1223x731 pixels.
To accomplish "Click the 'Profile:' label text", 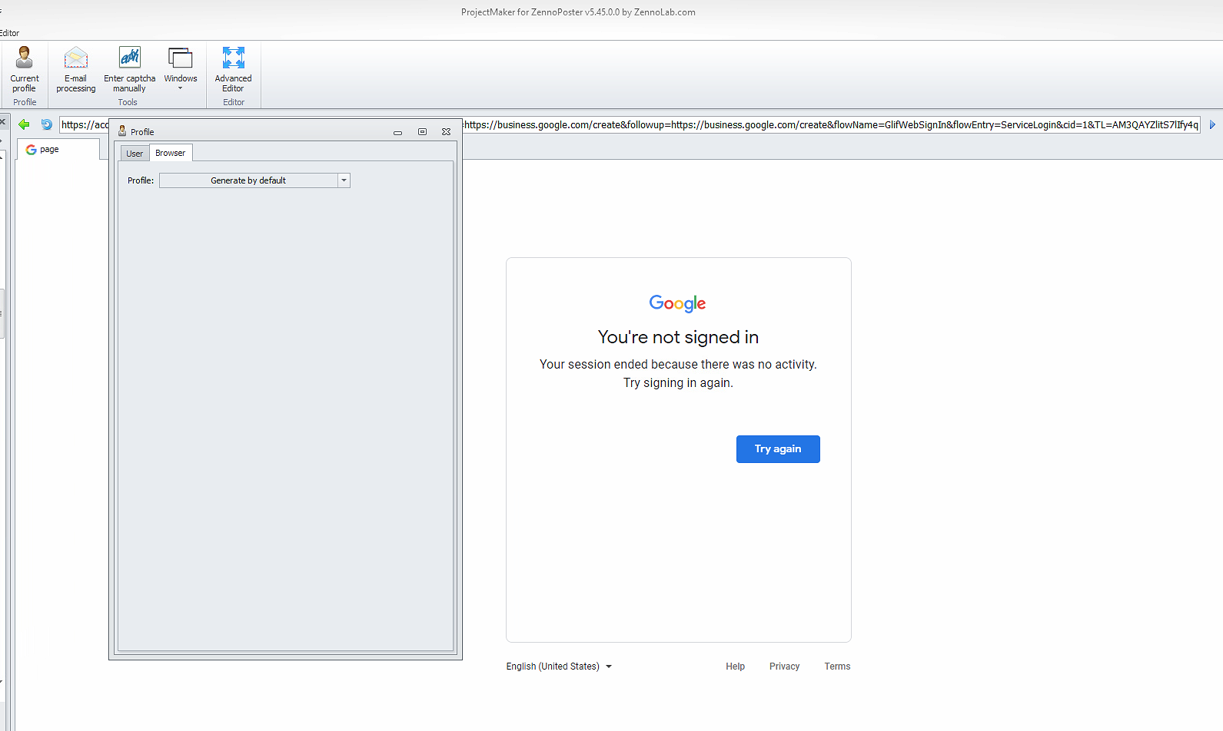I will pyautogui.click(x=141, y=180).
